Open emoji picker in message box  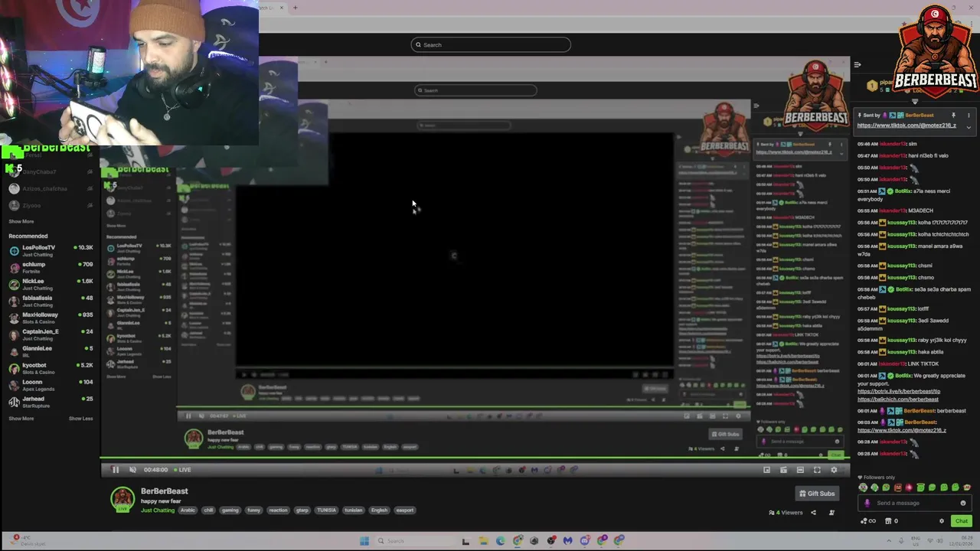tap(963, 503)
